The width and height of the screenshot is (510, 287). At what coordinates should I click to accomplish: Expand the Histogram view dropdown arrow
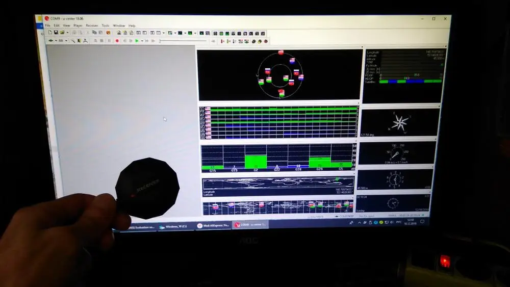(x=185, y=33)
